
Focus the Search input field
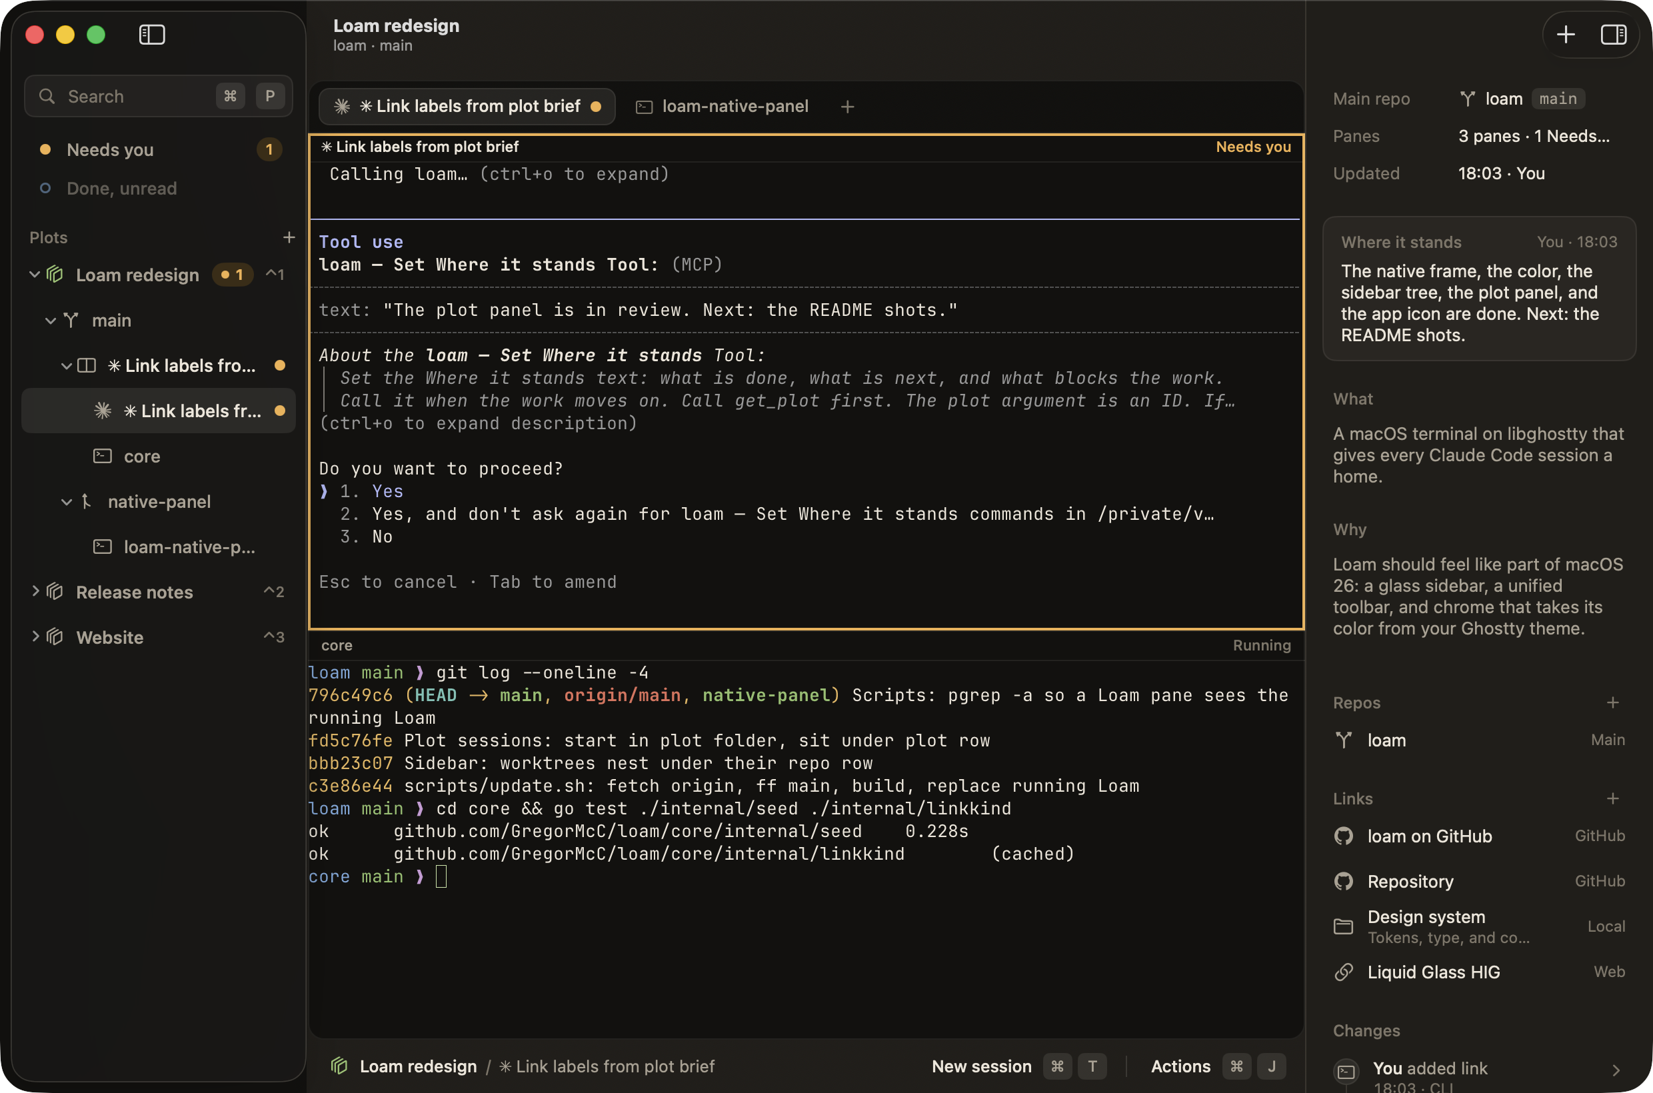pos(159,96)
